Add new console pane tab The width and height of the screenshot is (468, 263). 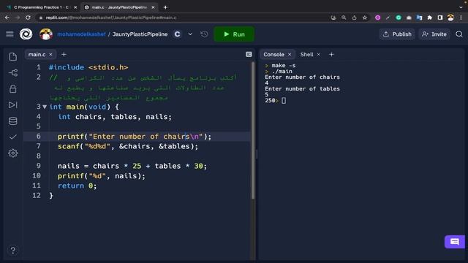pyautogui.click(x=331, y=55)
